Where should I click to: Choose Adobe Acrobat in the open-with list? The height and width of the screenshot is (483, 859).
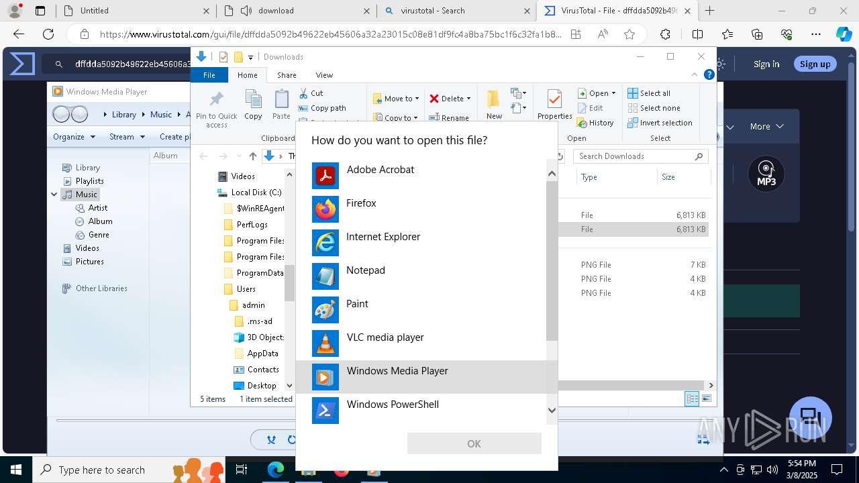pyautogui.click(x=421, y=176)
